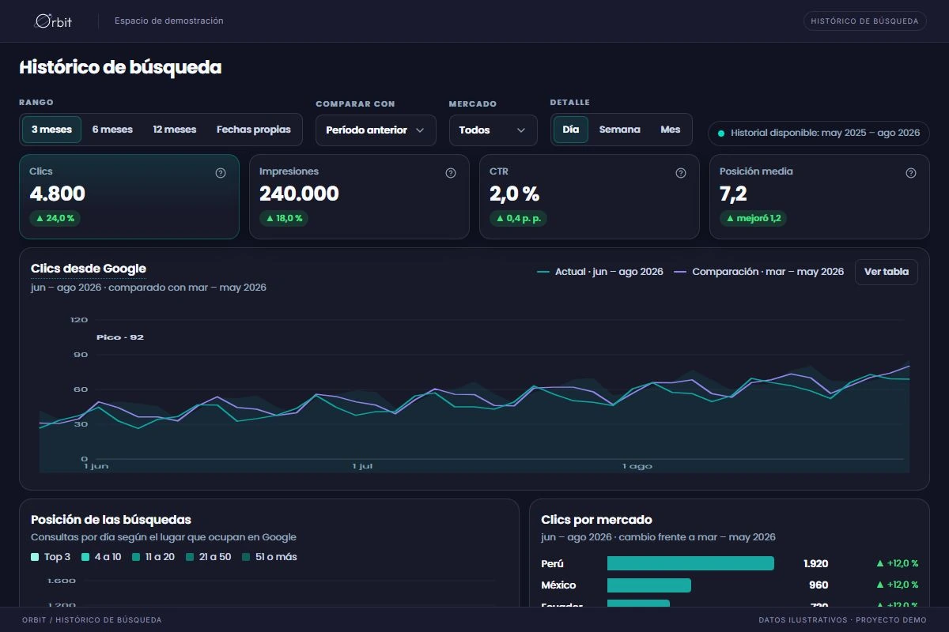Set detail granularity to Mes

671,130
